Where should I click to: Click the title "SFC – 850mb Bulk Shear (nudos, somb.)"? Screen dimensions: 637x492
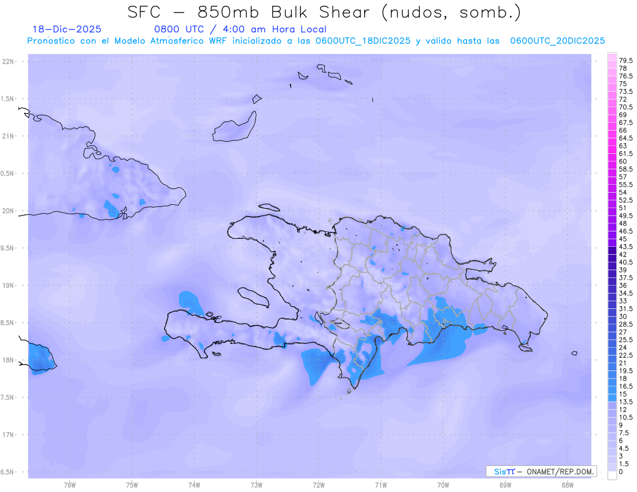click(x=325, y=12)
